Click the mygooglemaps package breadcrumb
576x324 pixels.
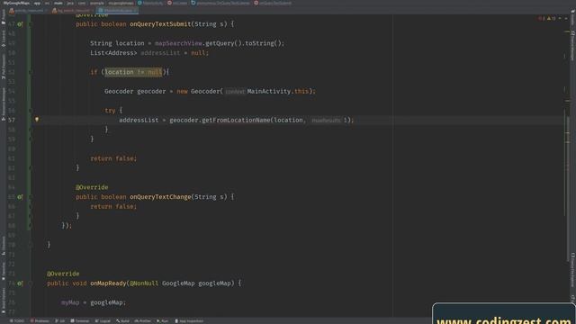point(121,3)
